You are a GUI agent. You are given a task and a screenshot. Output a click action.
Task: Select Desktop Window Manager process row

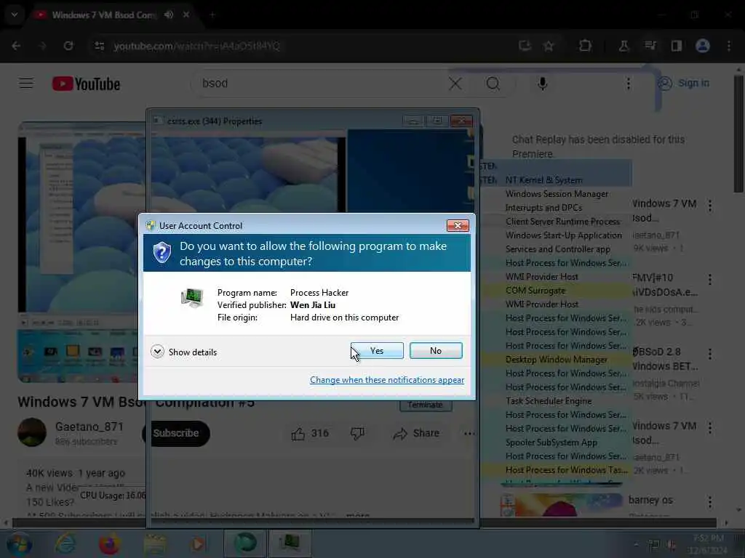[x=556, y=360]
